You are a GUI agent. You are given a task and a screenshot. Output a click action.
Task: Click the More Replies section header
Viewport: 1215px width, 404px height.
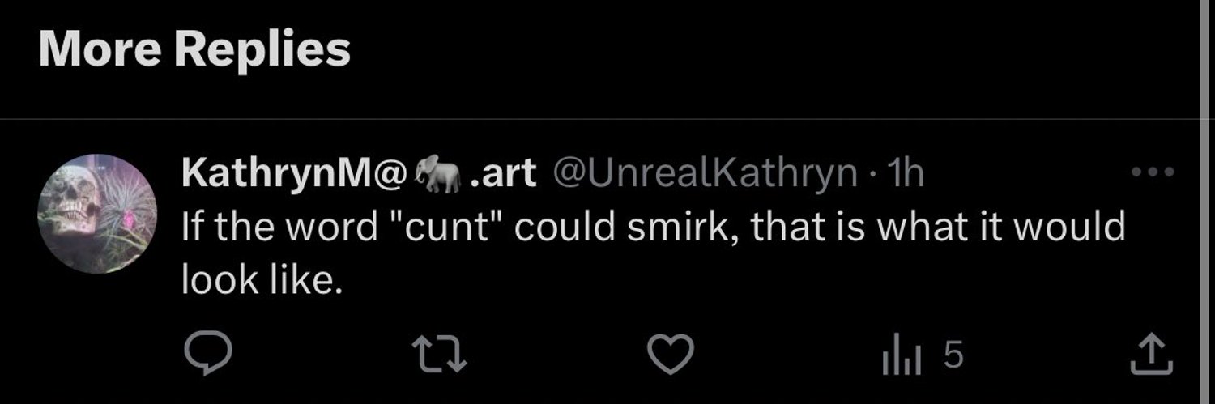(194, 49)
